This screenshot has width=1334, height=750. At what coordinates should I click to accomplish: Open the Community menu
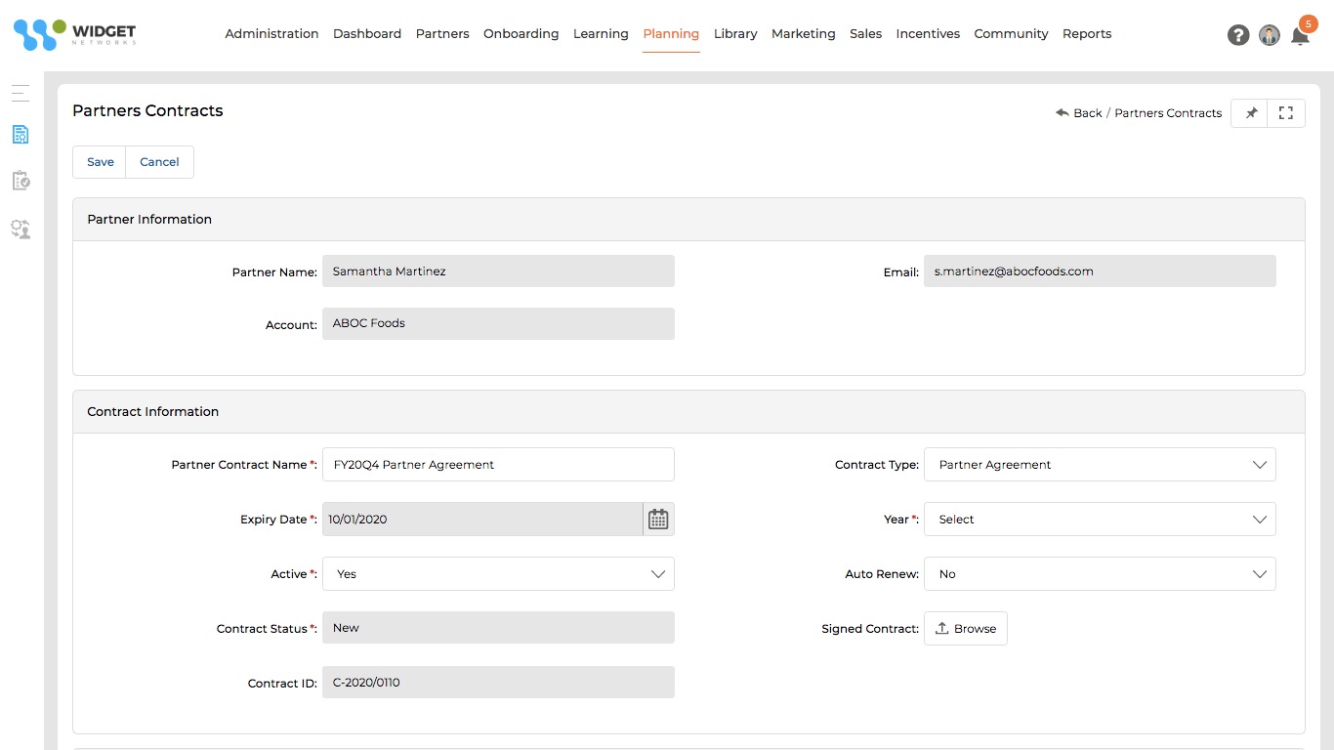point(1011,34)
